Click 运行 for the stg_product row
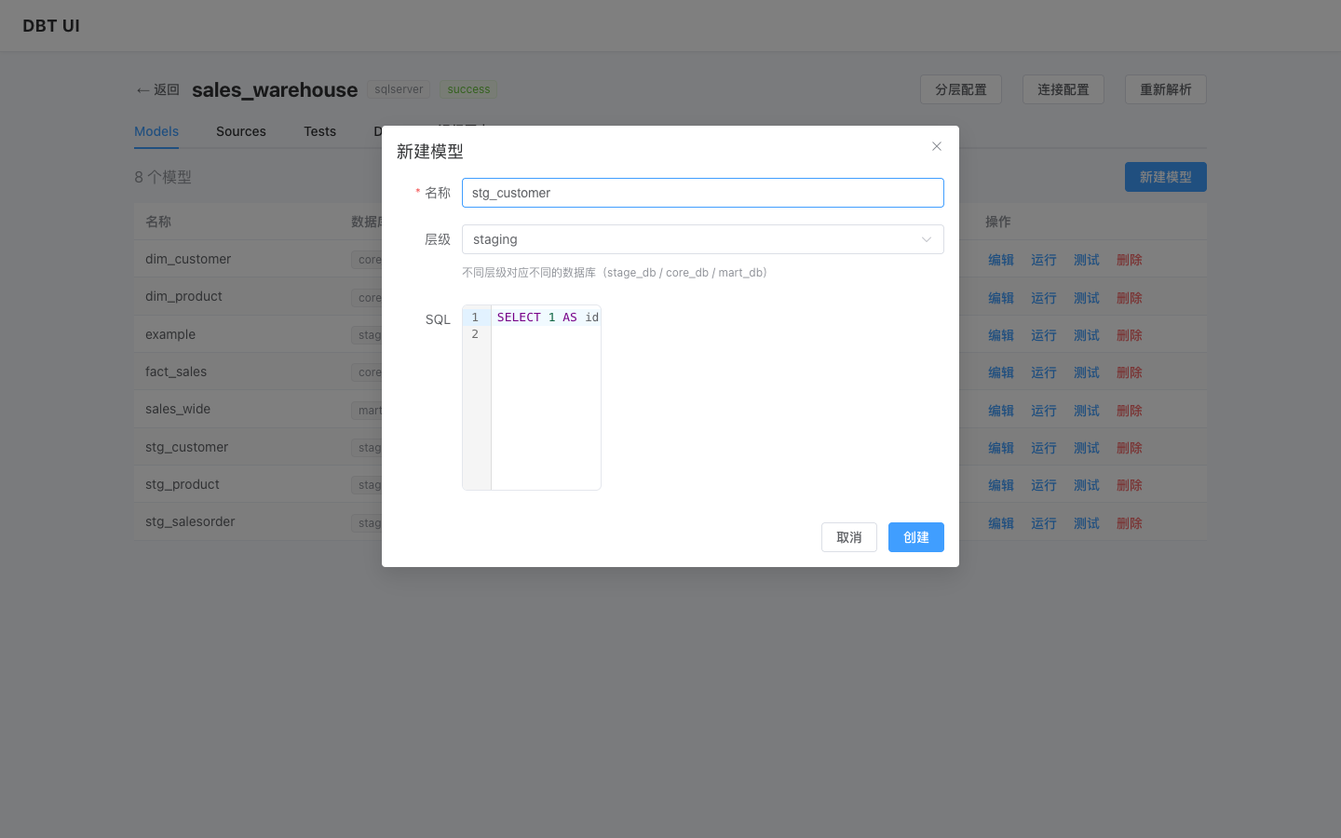1341x838 pixels. click(x=1044, y=485)
